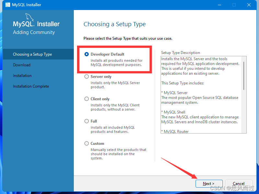Screen dimensions: 259x194
Task: Click the 'Setup Type Description' label
Action: pyautogui.click(x=181, y=53)
